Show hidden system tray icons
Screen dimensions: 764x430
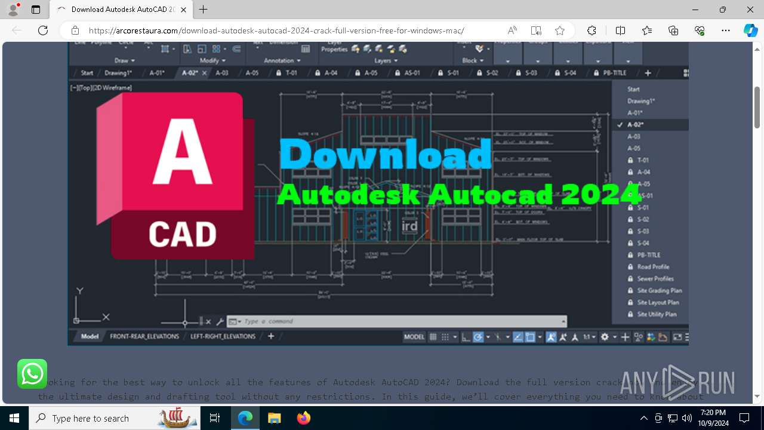(x=643, y=418)
